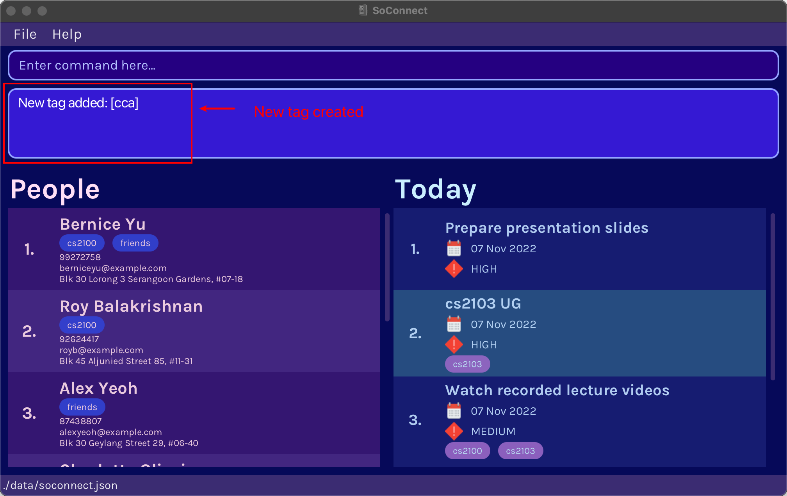Select the cs2103 tag on cs2103 UG task

(467, 364)
